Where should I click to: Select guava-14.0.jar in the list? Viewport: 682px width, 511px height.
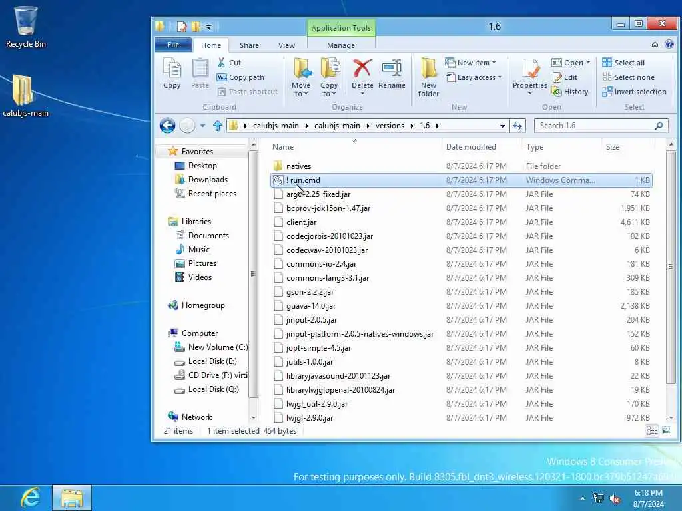coord(461,306)
